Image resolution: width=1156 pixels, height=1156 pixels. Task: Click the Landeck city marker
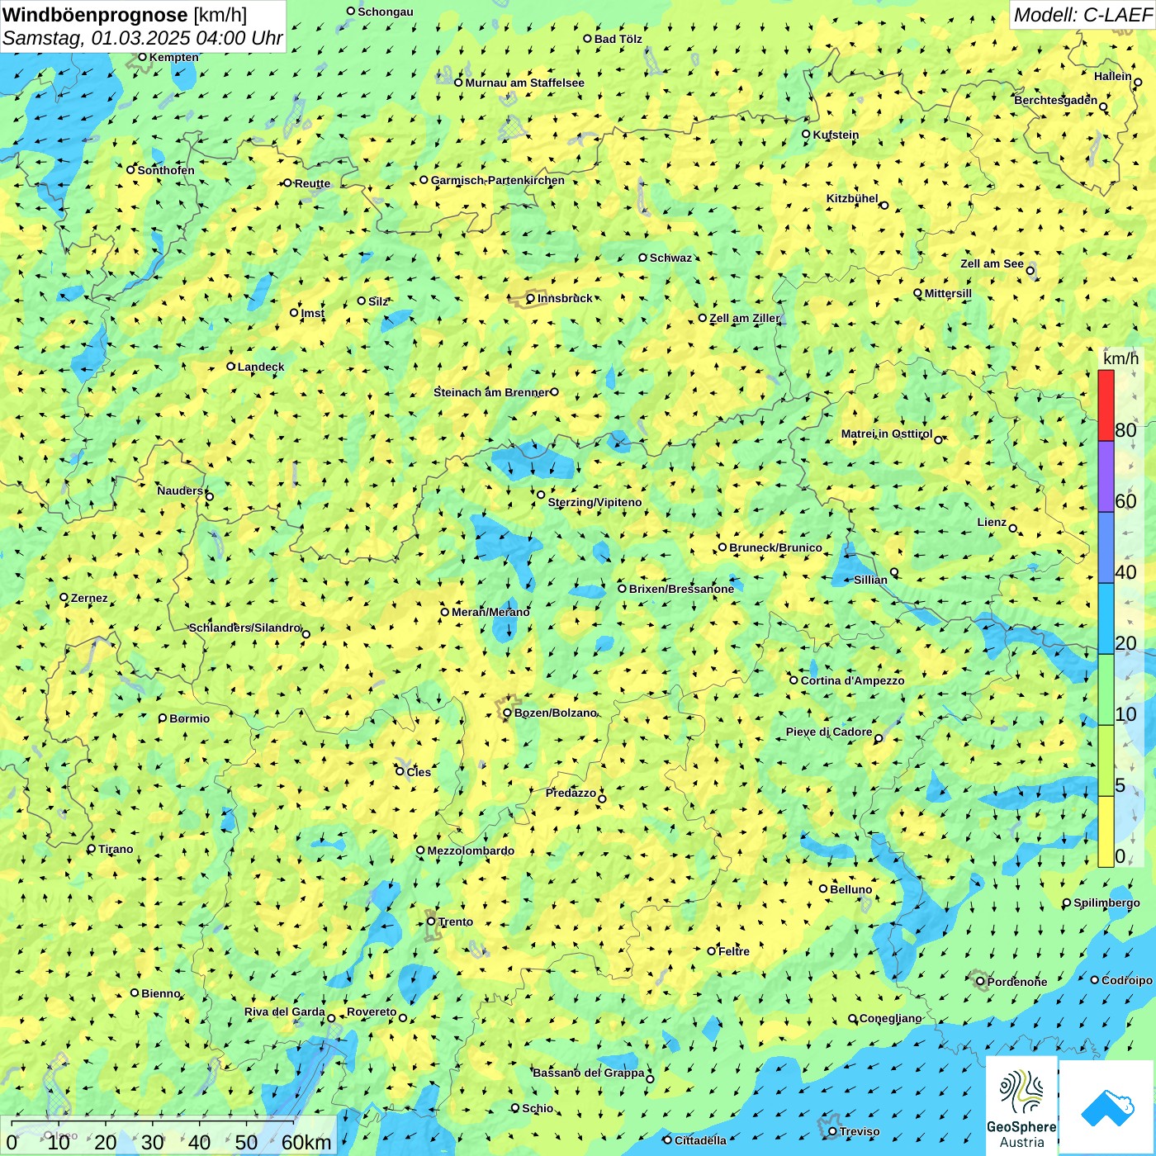[231, 367]
